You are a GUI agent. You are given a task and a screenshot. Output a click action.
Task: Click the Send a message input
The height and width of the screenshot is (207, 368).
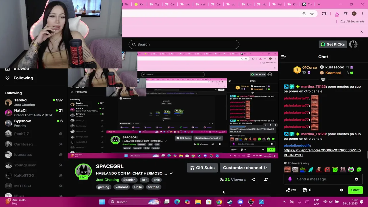pyautogui.click(x=323, y=179)
